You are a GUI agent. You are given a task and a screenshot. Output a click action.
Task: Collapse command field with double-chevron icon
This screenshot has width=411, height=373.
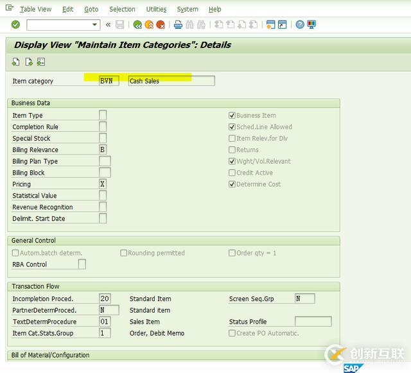coord(108,25)
